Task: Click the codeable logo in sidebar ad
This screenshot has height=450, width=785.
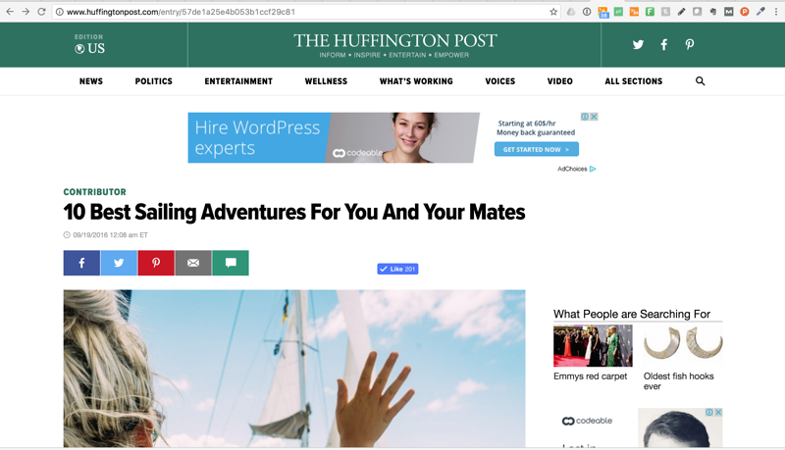Action: (x=587, y=421)
